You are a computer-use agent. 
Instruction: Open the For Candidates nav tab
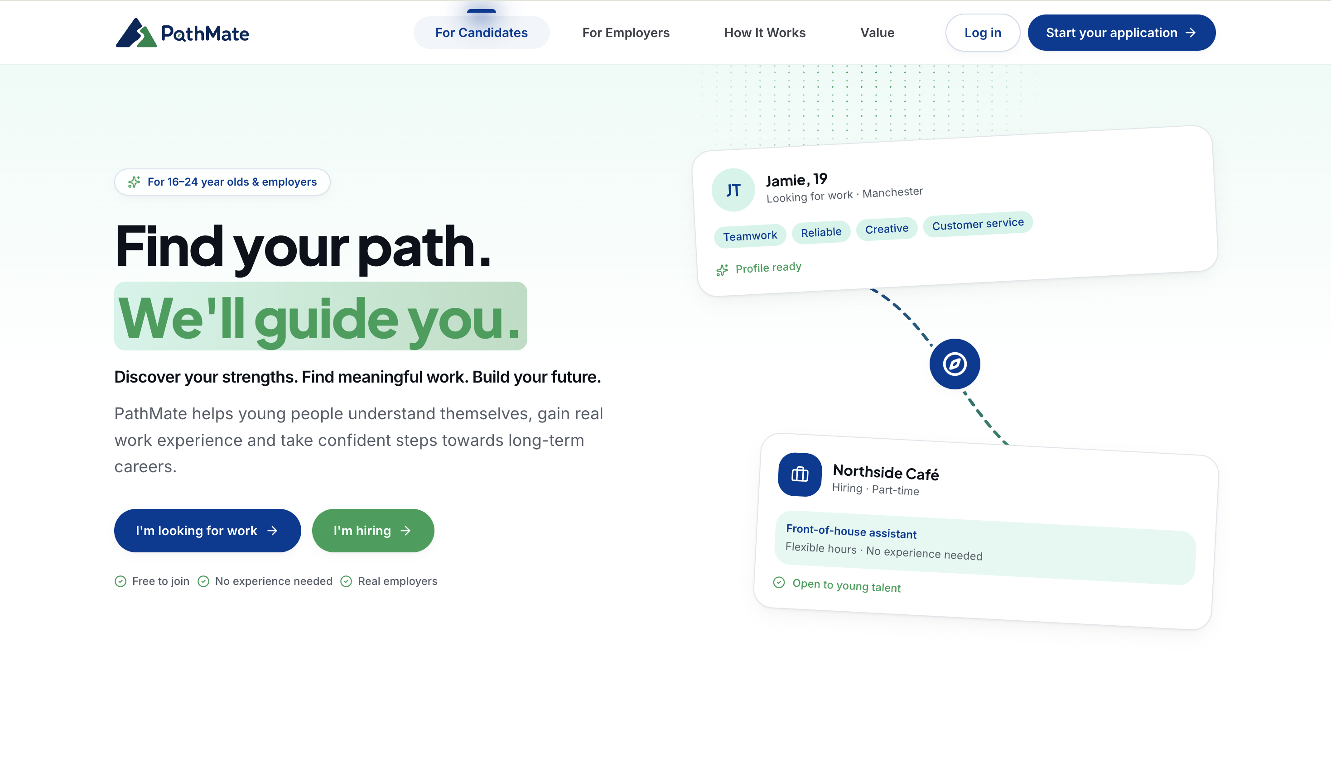(481, 33)
